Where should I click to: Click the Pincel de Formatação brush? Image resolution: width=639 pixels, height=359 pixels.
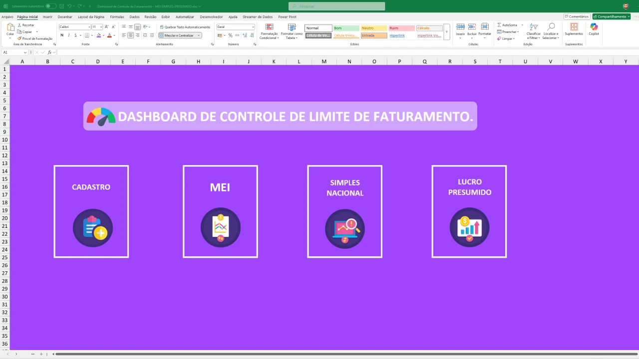click(x=34, y=38)
